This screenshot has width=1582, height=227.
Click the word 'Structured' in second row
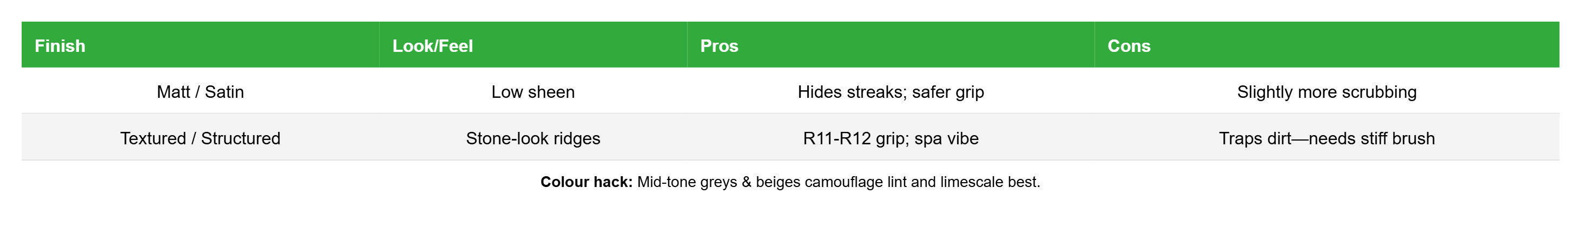click(x=241, y=138)
